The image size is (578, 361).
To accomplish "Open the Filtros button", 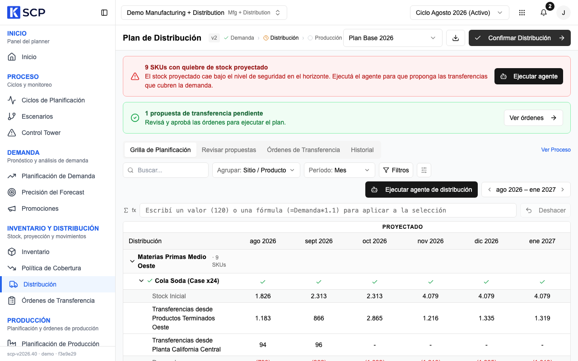I will coord(396,170).
